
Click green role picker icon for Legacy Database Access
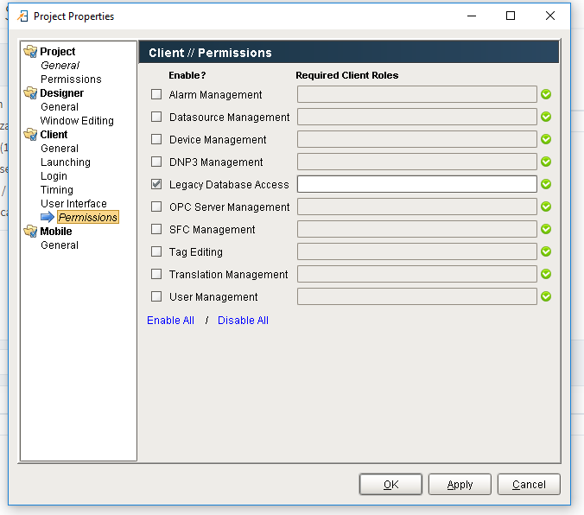coord(546,184)
